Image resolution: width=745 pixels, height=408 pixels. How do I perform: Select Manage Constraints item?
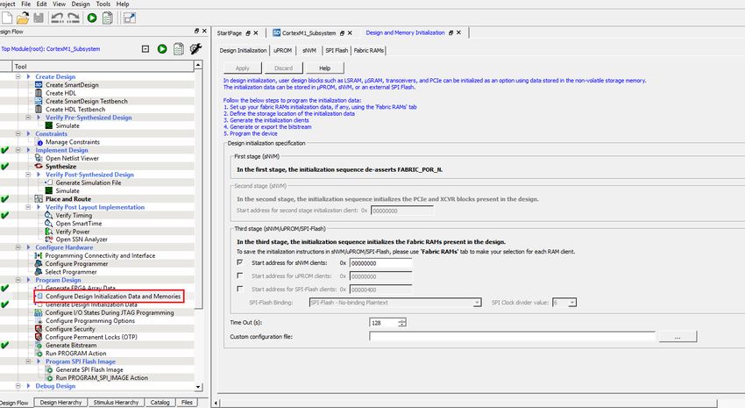(73, 142)
